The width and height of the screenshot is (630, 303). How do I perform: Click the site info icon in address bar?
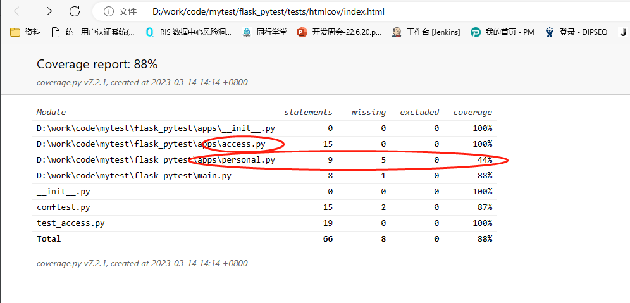(x=109, y=11)
